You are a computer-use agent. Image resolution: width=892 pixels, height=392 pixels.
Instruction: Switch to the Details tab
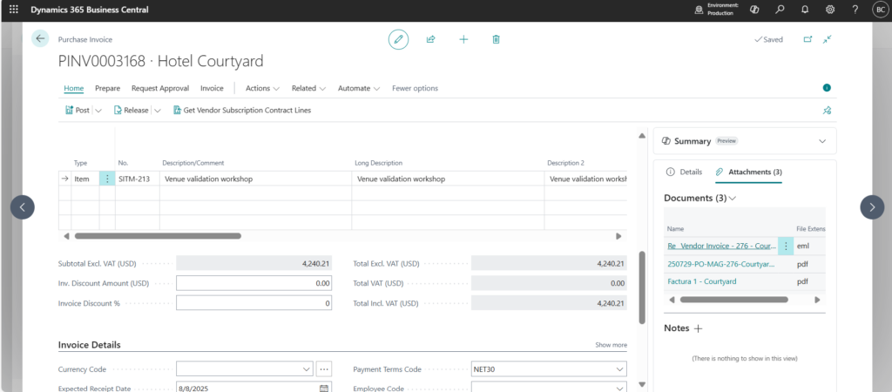point(684,172)
